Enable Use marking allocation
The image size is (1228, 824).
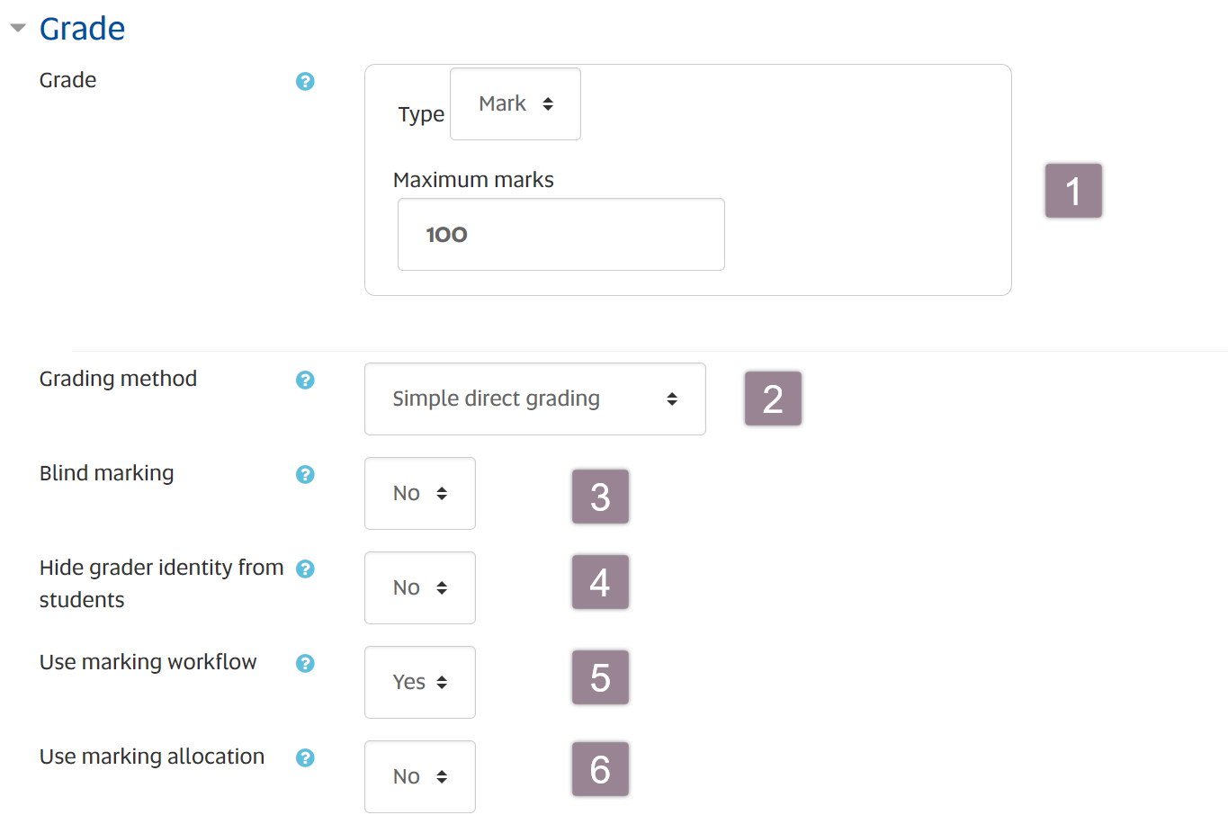419,775
